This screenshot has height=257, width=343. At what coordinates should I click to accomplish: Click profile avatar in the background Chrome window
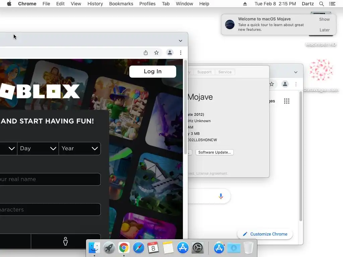click(x=285, y=84)
